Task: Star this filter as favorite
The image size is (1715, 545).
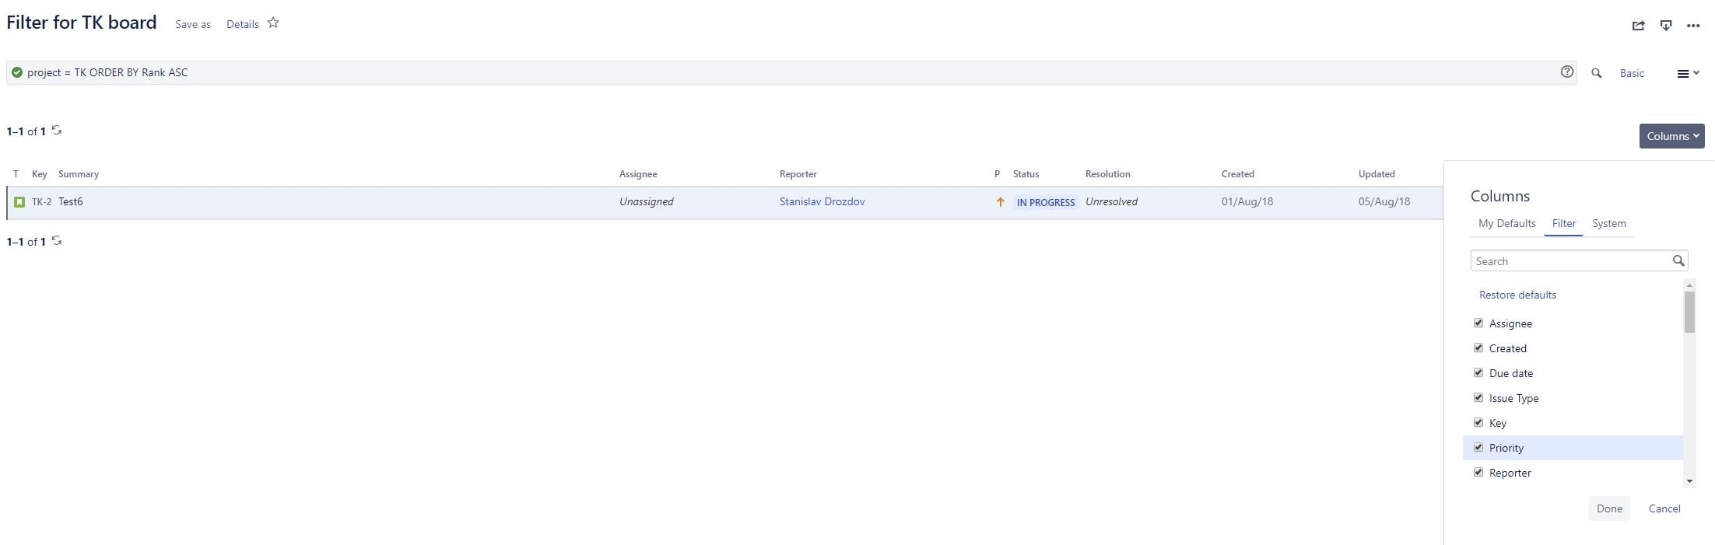Action: click(x=273, y=23)
